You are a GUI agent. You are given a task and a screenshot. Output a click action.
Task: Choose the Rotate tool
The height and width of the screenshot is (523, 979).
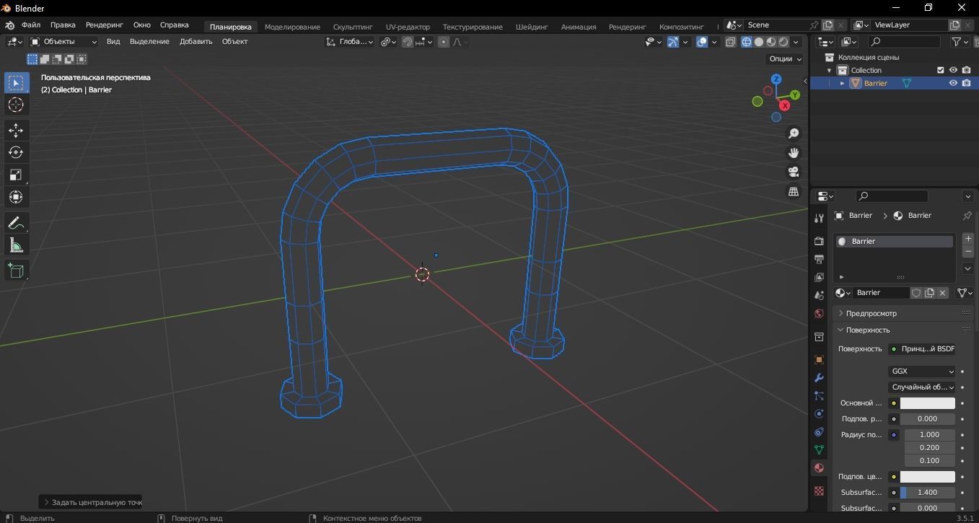coord(16,152)
